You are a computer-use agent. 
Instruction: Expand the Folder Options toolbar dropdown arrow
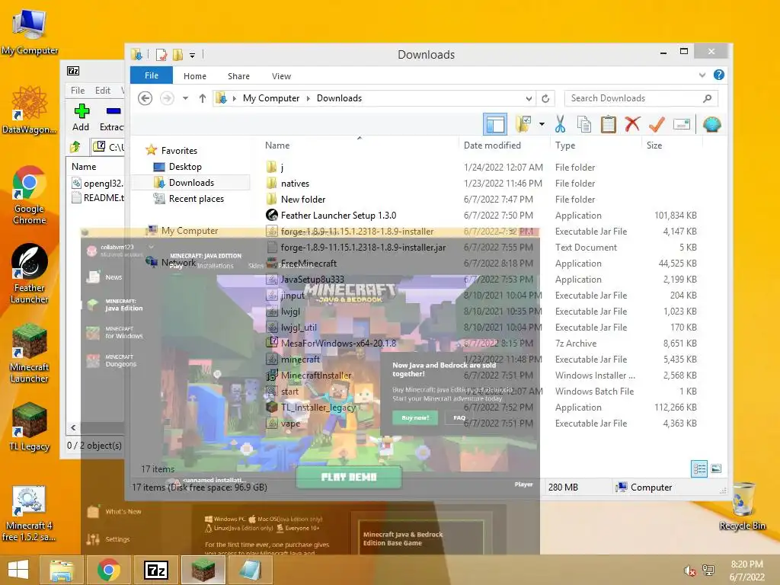[542, 124]
